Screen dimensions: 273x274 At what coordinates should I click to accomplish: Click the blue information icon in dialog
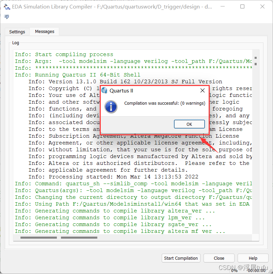click(111, 107)
